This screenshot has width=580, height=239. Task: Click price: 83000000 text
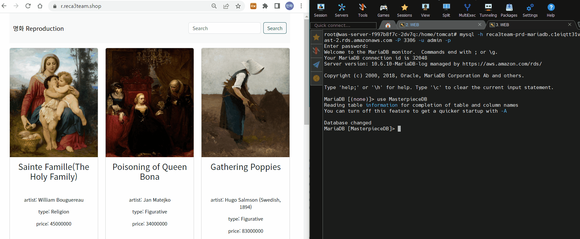pyautogui.click(x=245, y=231)
